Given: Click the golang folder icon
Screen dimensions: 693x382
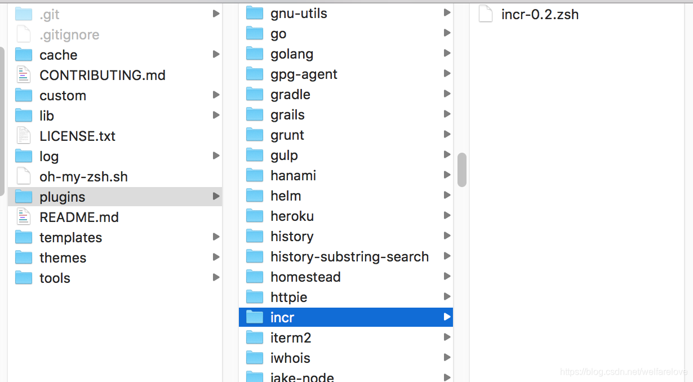Looking at the screenshot, I should pos(255,54).
